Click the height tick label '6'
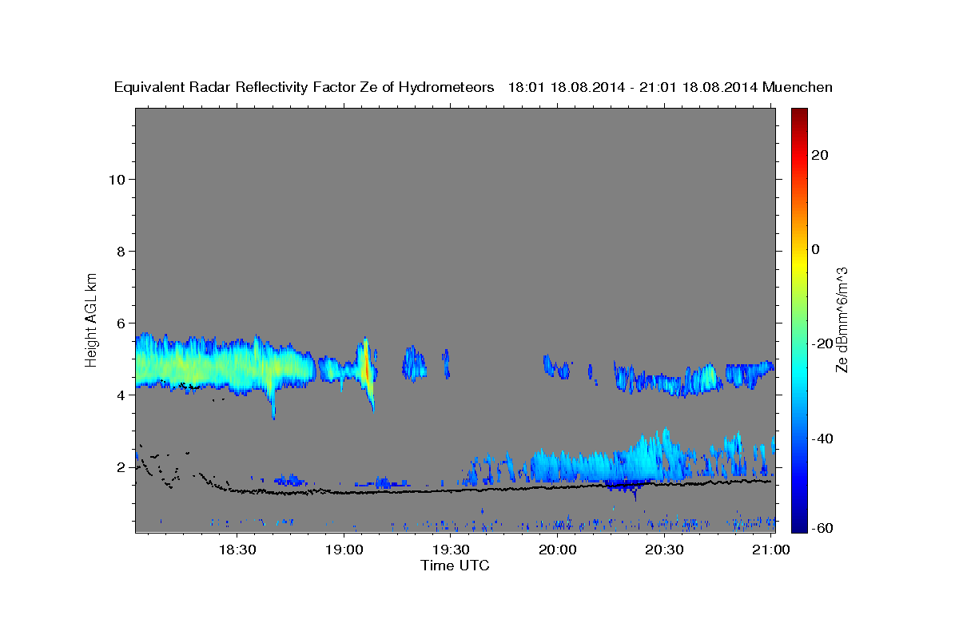Screen dimensions: 959x639 tap(121, 323)
